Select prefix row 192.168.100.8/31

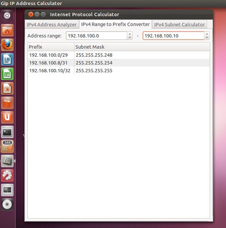(119, 63)
